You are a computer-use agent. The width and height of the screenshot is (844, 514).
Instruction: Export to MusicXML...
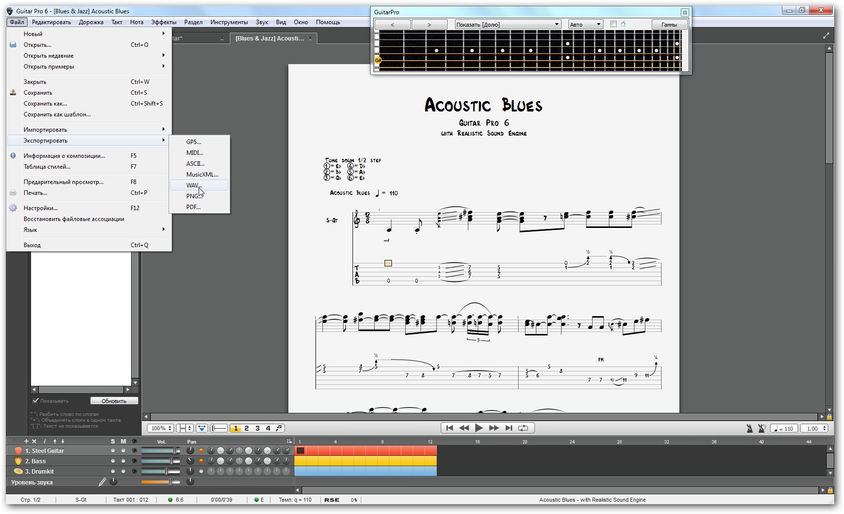click(199, 174)
